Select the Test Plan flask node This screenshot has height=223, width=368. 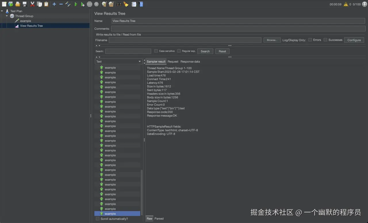point(14,11)
